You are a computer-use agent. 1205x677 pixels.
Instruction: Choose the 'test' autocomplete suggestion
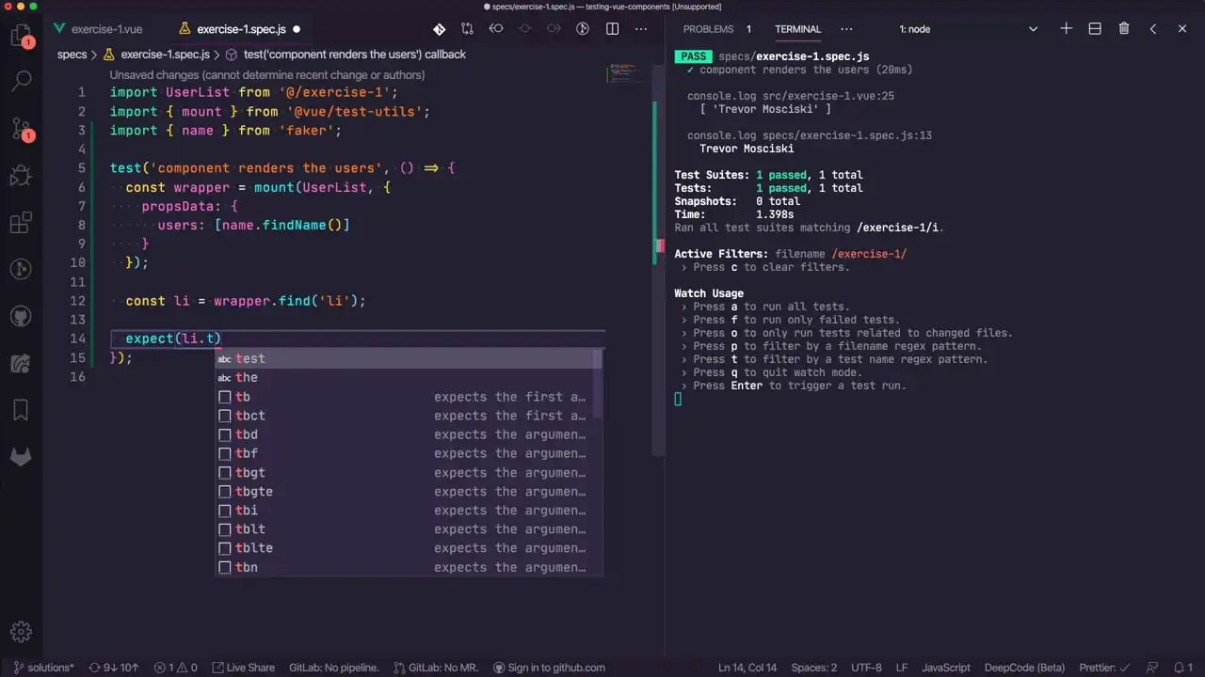click(x=409, y=358)
